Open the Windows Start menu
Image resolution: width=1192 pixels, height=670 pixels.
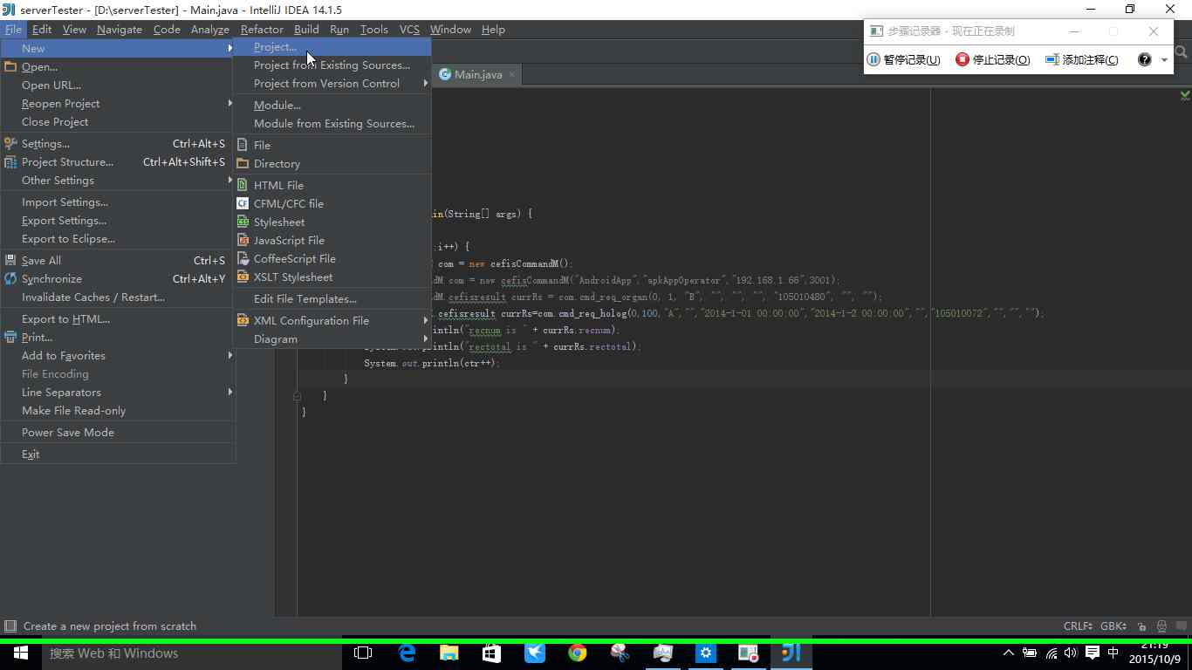pyautogui.click(x=21, y=653)
